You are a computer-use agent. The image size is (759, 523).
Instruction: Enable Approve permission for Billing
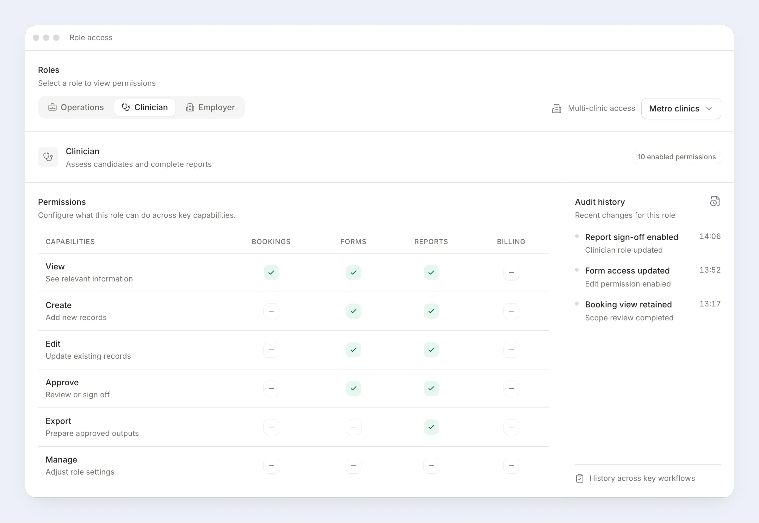pos(511,389)
